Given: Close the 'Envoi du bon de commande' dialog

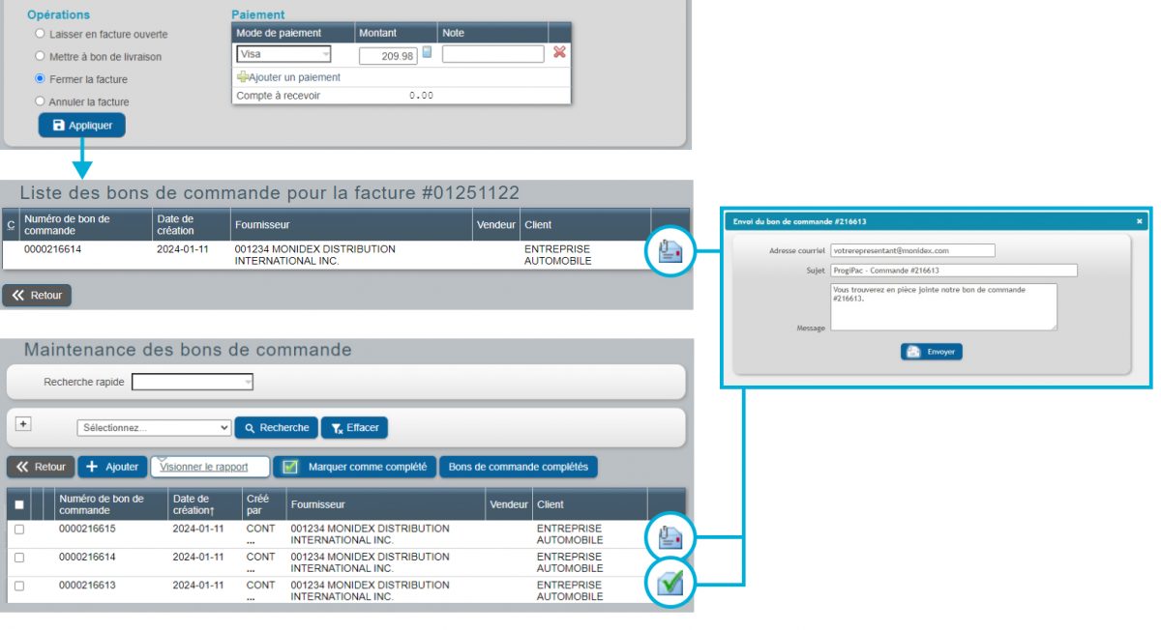Looking at the screenshot, I should point(1139,221).
